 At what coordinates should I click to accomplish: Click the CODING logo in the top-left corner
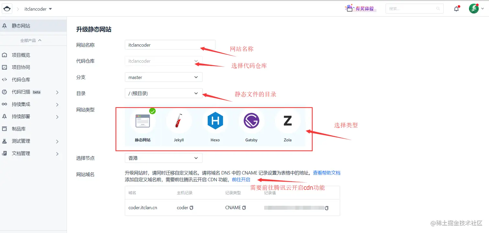pyautogui.click(x=7, y=8)
